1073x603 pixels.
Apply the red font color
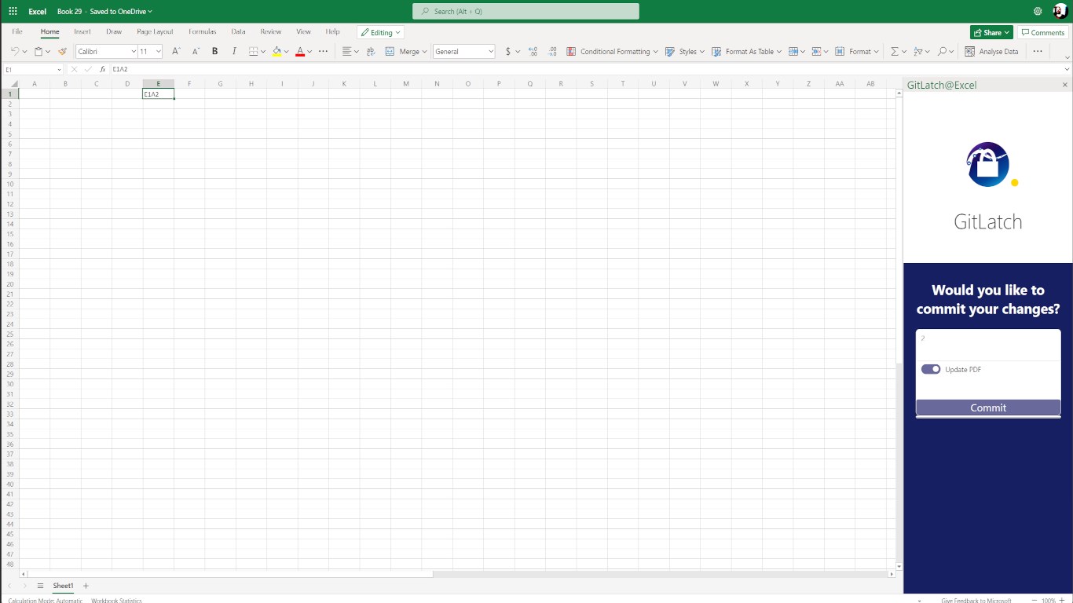tap(300, 51)
